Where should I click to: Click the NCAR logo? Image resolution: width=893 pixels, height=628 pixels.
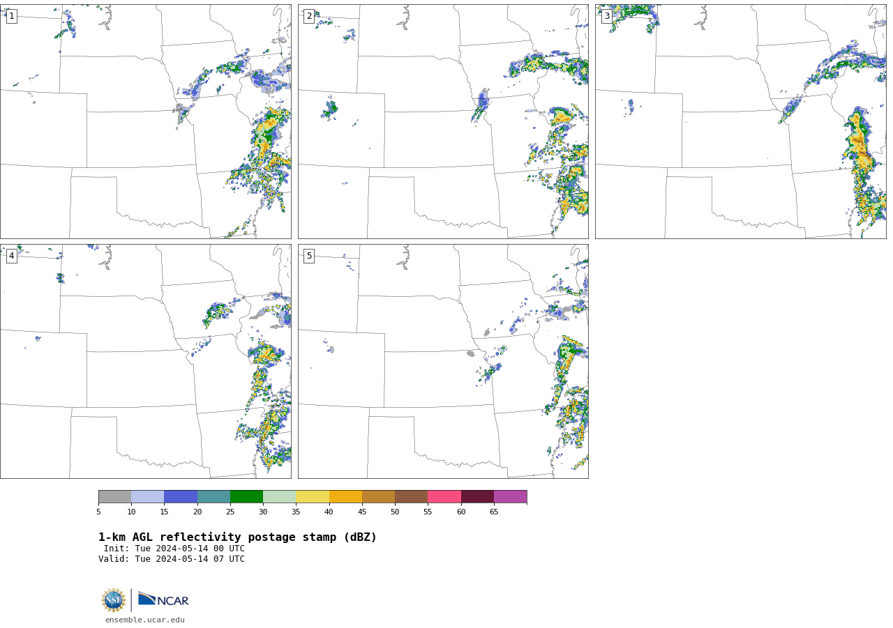163,599
